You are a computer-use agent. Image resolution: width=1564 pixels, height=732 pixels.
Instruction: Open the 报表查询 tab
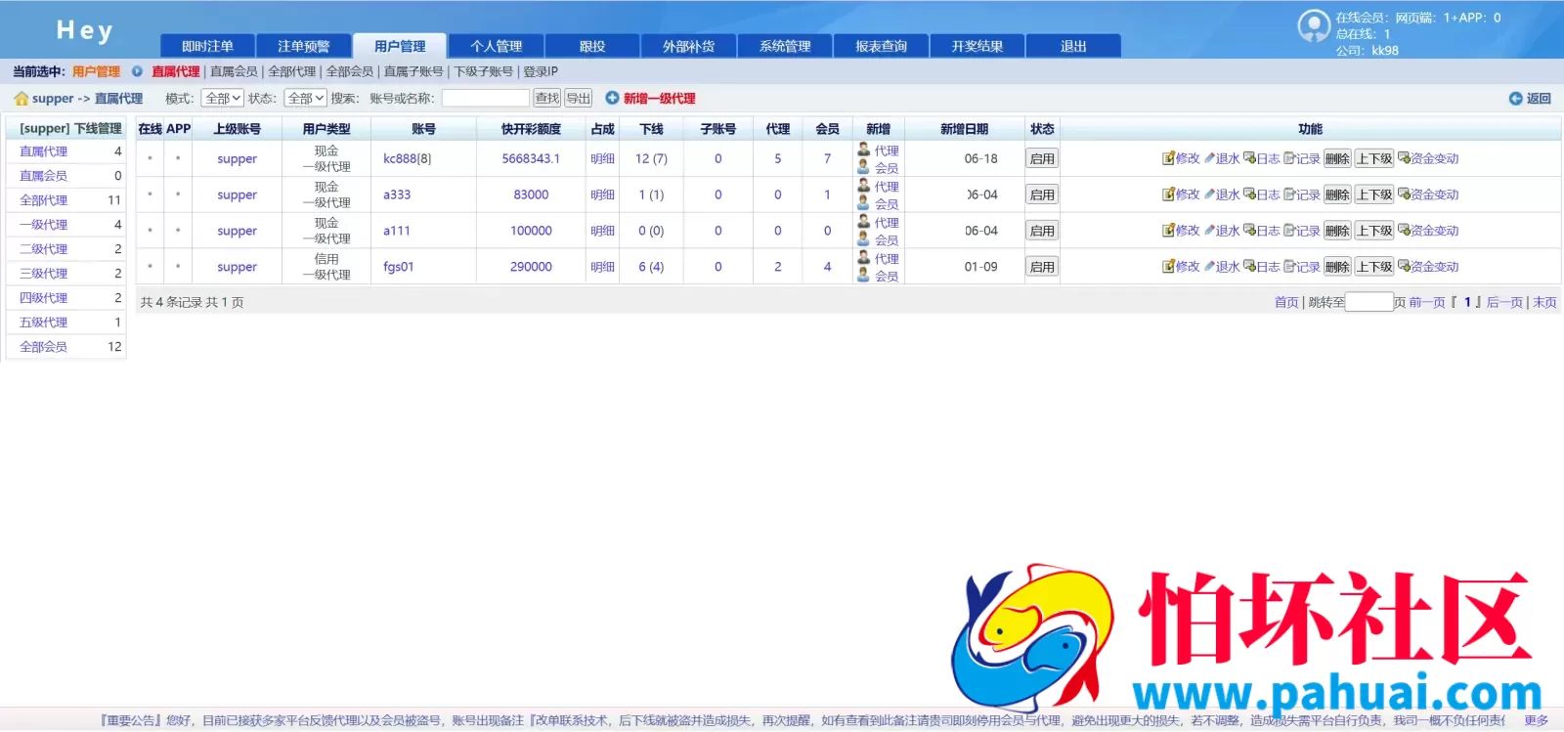coord(881,46)
